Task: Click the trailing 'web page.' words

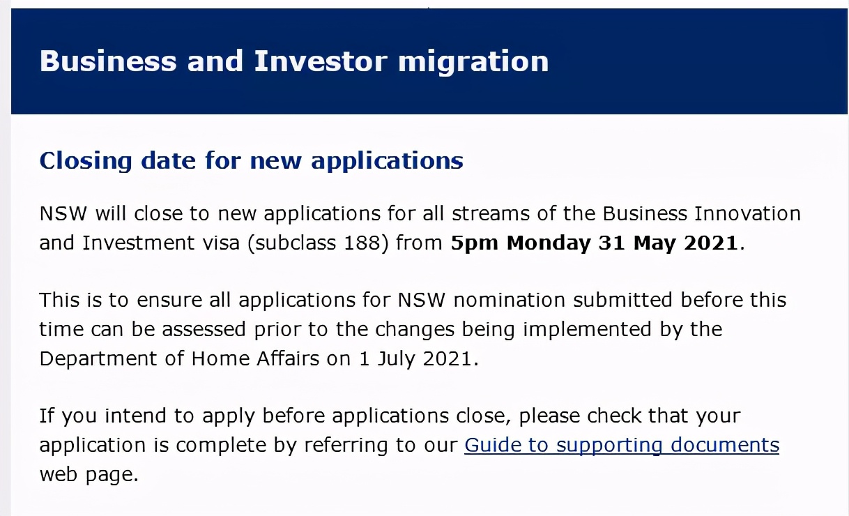Action: (89, 475)
